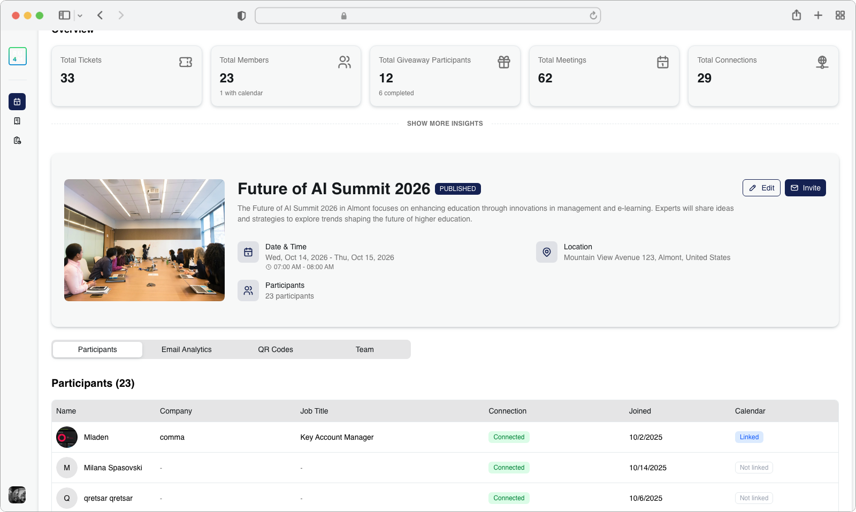Open the events calendar icon in the sidebar
The image size is (856, 512).
[x=17, y=102]
